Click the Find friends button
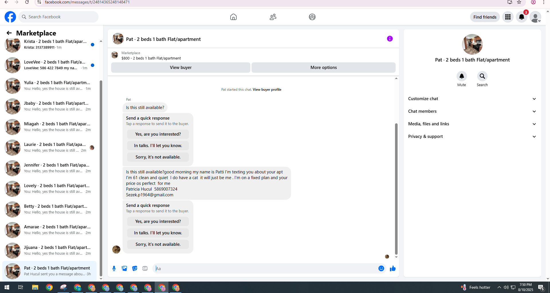The image size is (550, 293). 485,17
